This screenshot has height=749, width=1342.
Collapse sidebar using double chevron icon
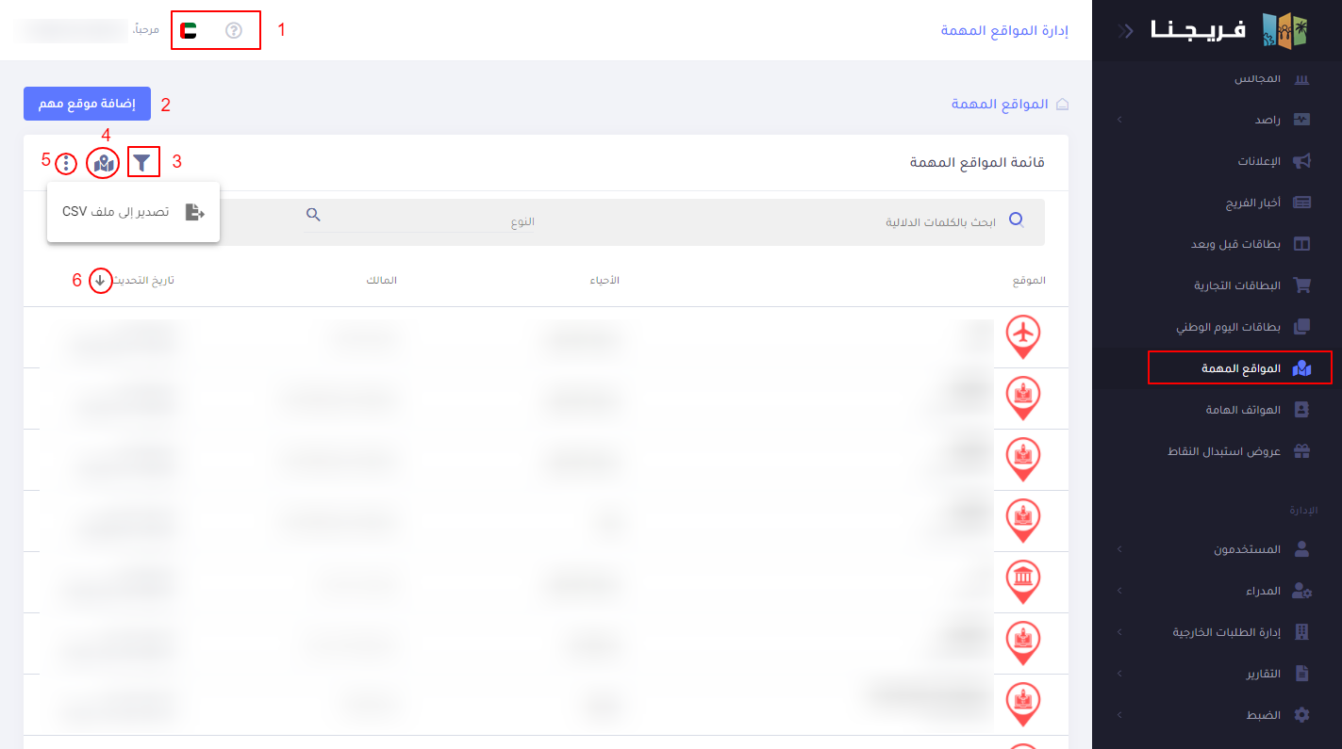(x=1125, y=30)
